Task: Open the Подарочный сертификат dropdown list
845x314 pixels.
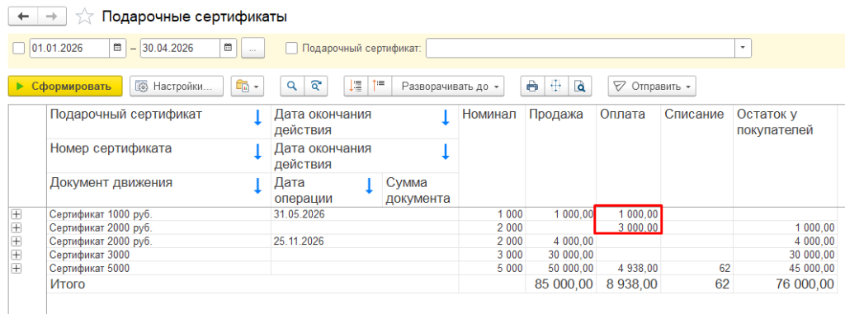Action: coord(744,48)
